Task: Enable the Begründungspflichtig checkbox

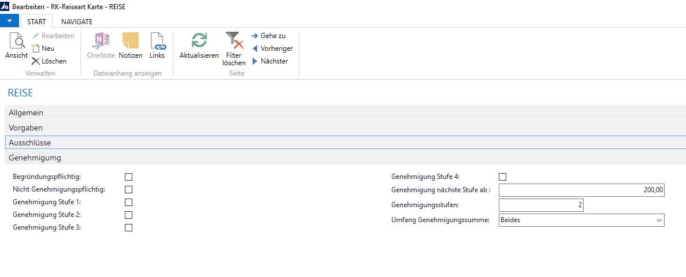Action: pos(128,177)
